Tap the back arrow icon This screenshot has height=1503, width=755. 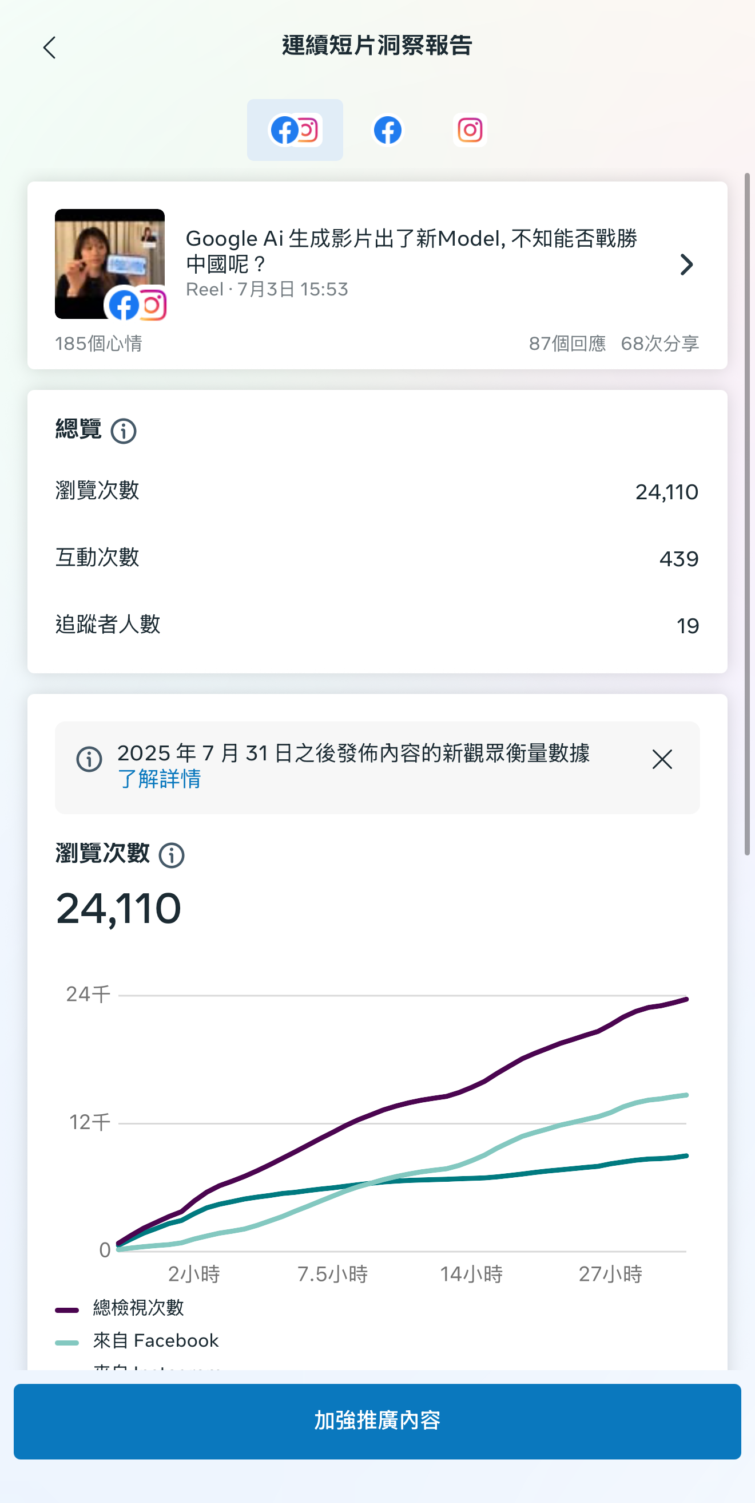50,48
